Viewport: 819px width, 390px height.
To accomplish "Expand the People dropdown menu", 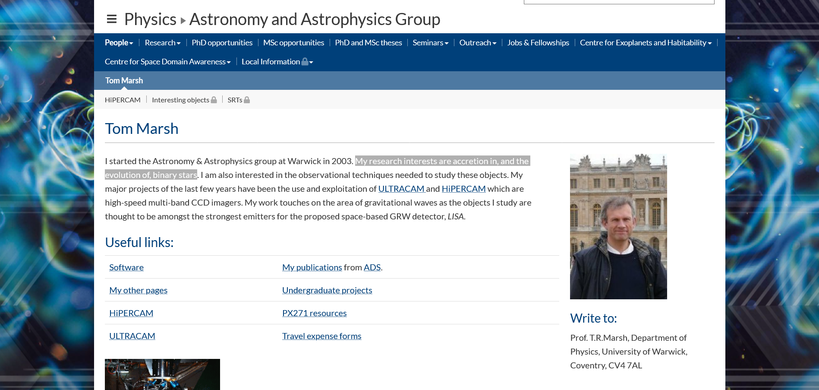I will click(119, 43).
